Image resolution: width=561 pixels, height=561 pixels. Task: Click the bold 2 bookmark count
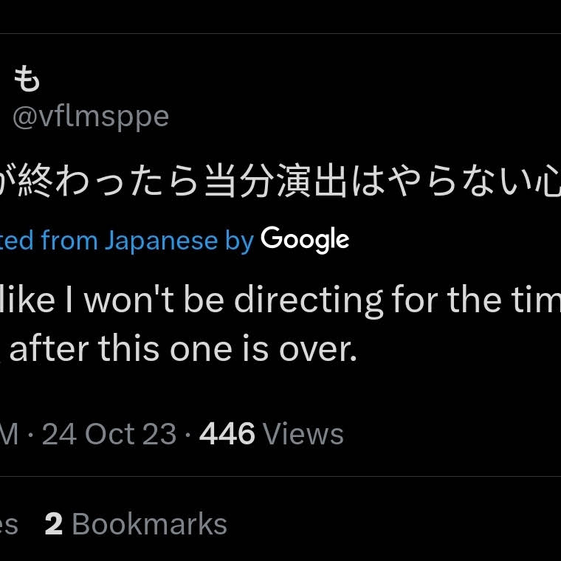54,524
